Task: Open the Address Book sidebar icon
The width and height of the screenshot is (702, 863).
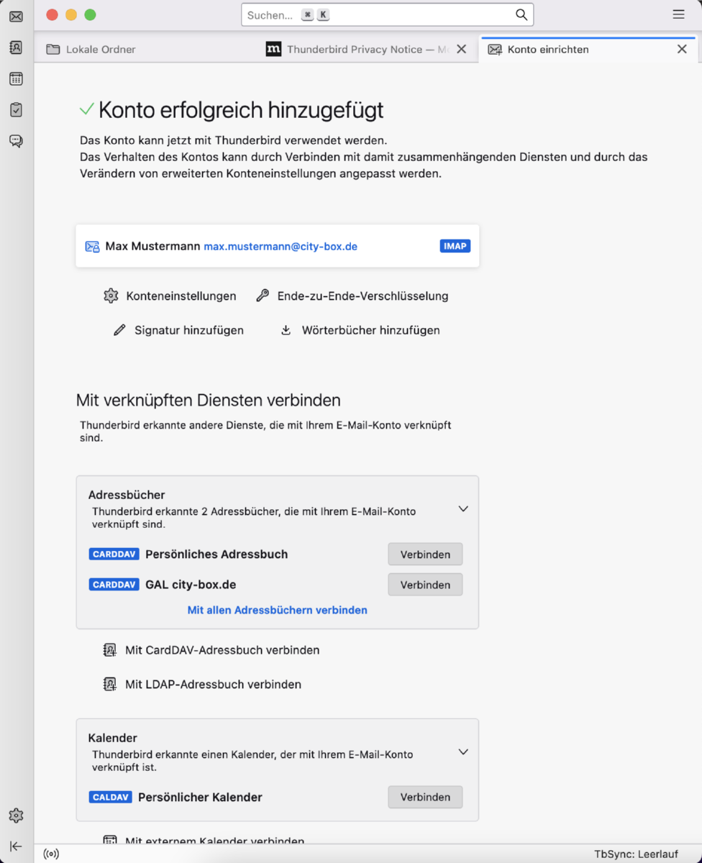Action: [x=16, y=47]
